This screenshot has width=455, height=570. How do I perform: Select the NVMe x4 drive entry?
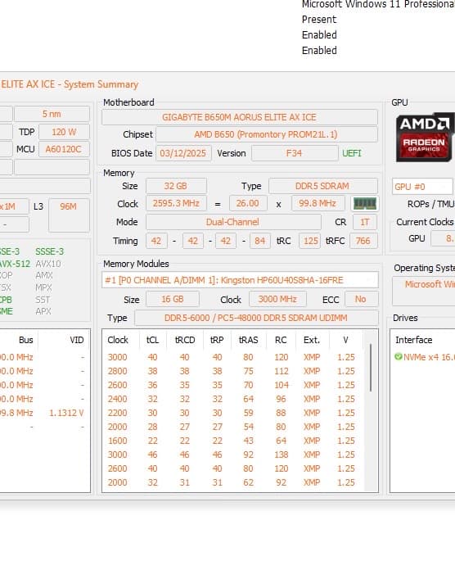tap(424, 357)
